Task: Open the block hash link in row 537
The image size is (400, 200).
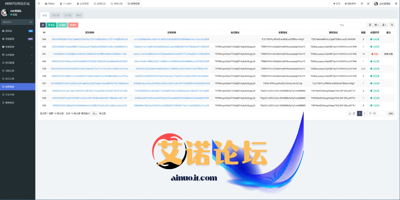Action: pyautogui.click(x=90, y=83)
